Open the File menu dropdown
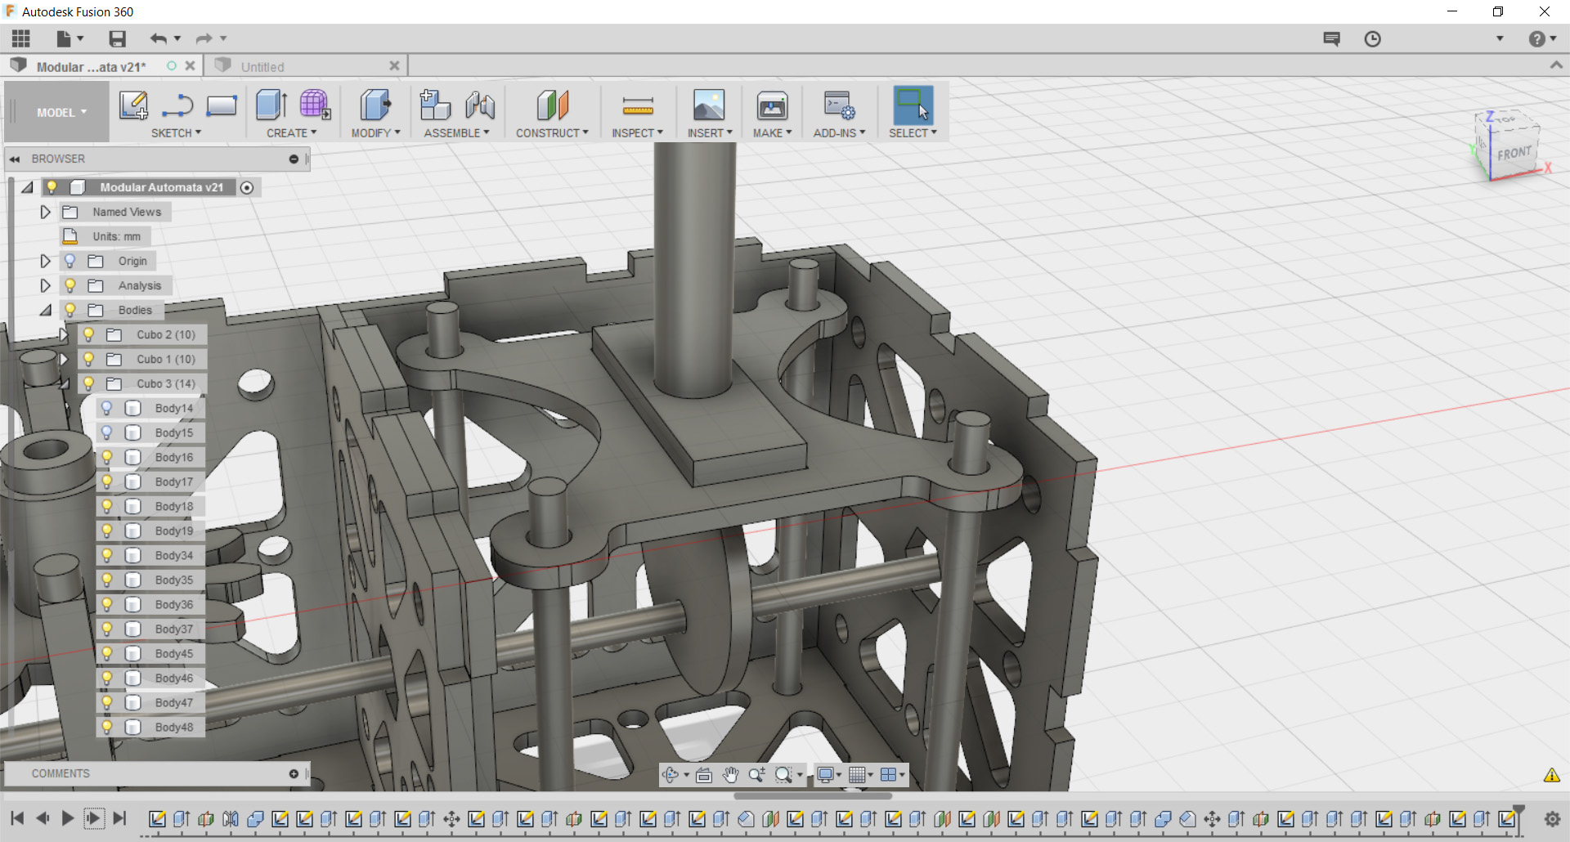This screenshot has height=842, width=1570. click(x=70, y=38)
